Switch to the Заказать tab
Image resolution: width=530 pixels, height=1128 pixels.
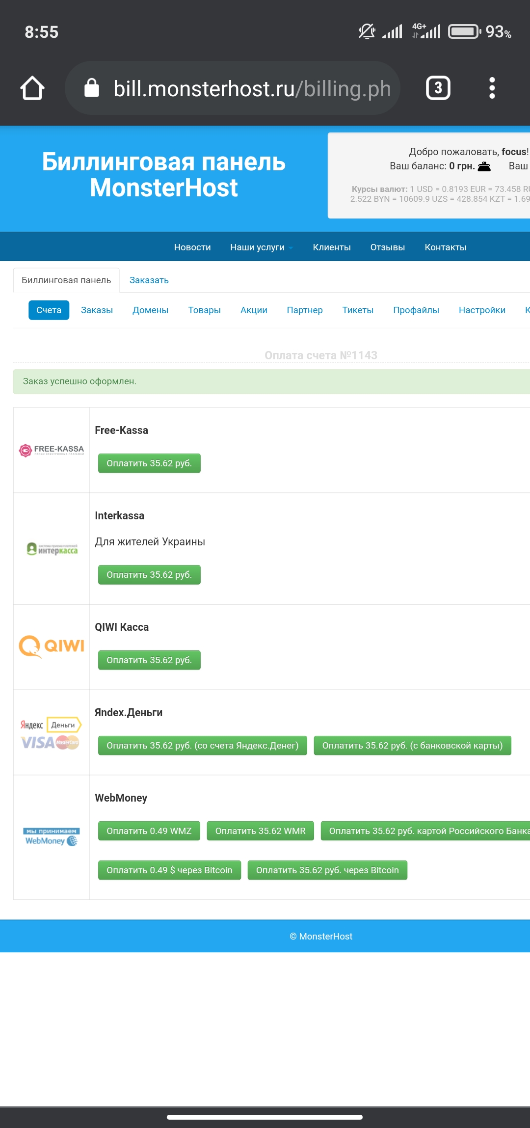coord(149,280)
